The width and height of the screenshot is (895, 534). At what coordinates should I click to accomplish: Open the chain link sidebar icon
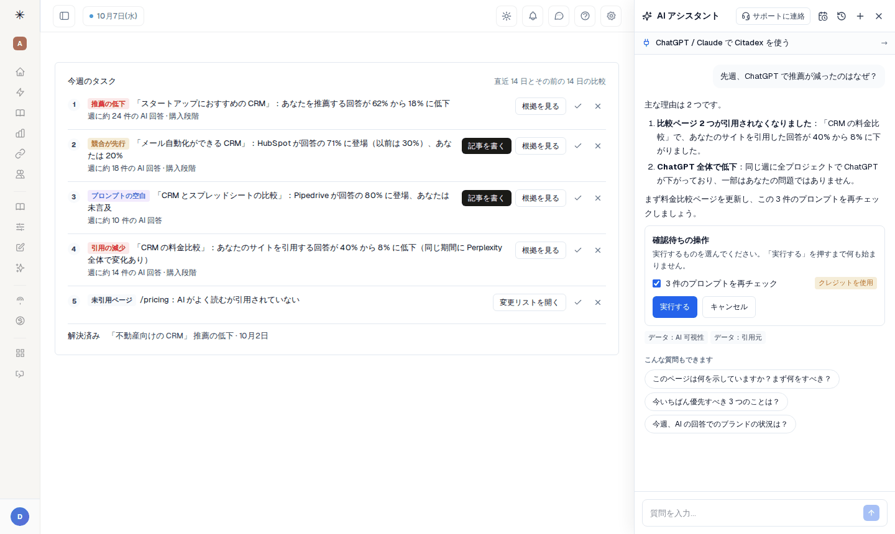click(x=20, y=154)
